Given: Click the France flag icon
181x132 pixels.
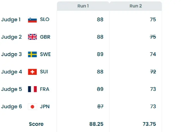Looking at the screenshot, I should click(32, 89).
